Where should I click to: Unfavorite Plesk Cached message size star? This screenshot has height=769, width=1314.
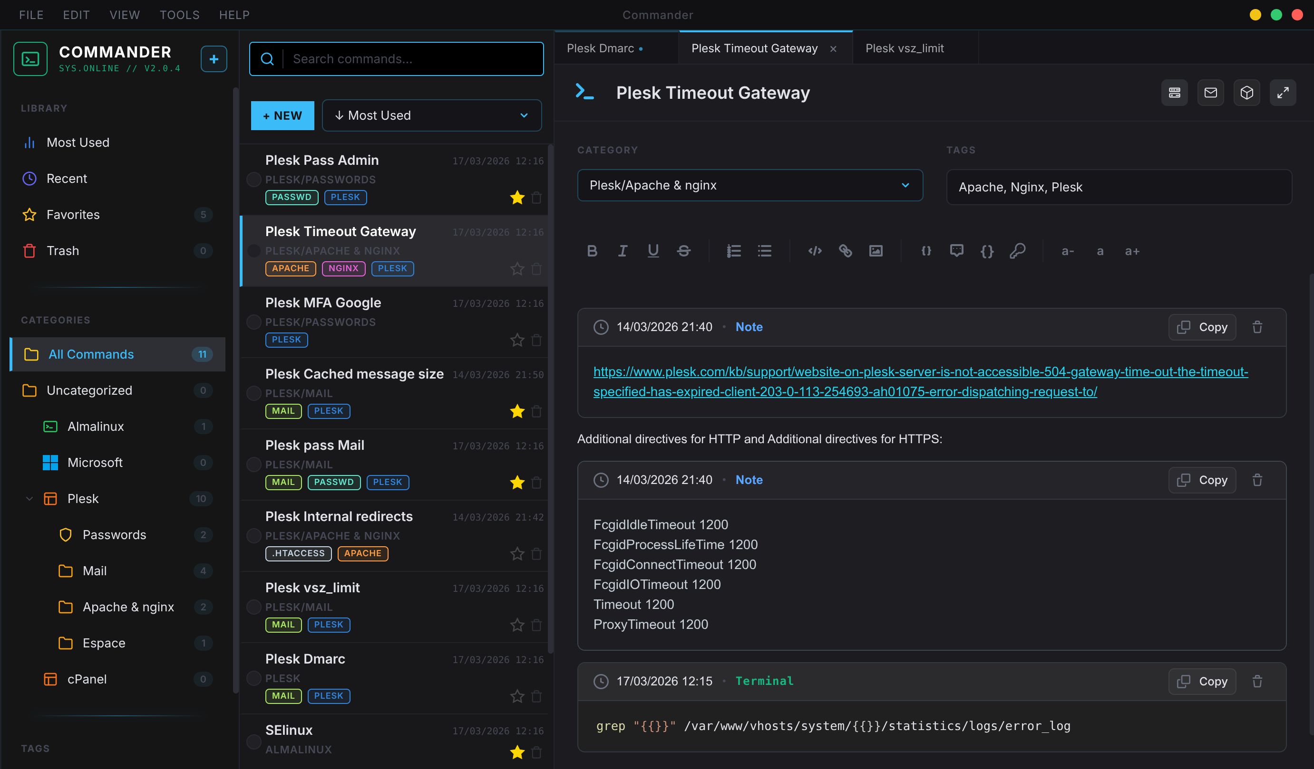pos(517,411)
